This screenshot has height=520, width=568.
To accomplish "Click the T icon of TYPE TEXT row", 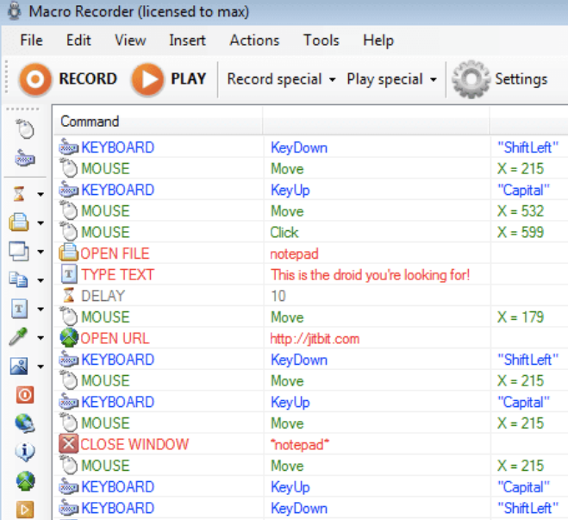I will click(x=68, y=274).
